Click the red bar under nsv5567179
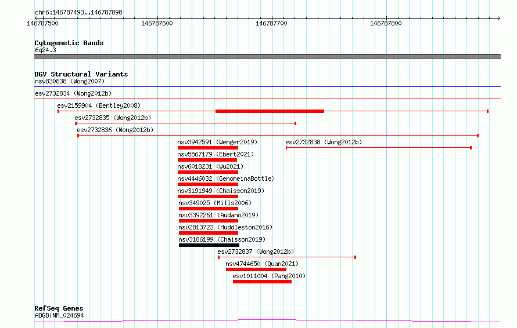Viewport: 517px width, 328px height. coord(207,160)
